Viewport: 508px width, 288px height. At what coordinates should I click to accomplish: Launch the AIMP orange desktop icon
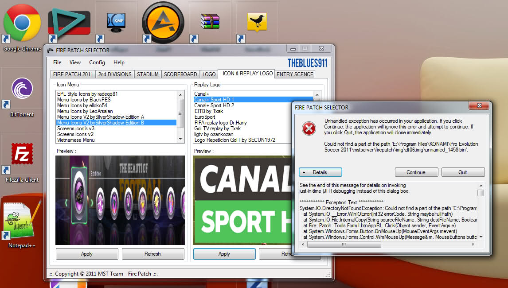pos(163,23)
